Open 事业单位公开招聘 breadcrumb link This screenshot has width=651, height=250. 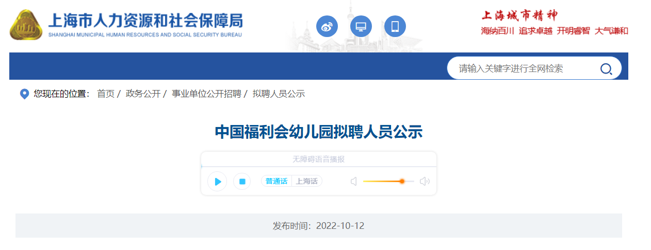[206, 94]
